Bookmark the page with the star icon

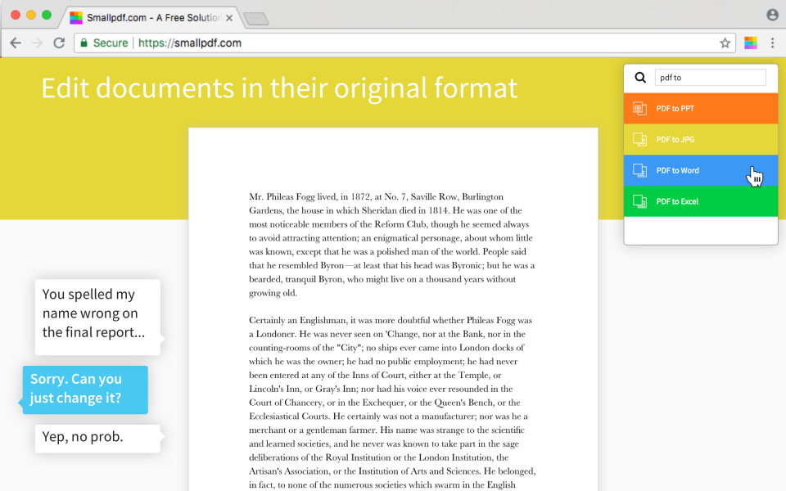[x=725, y=43]
